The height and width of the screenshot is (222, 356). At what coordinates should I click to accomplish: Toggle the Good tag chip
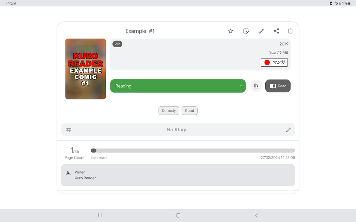click(189, 110)
